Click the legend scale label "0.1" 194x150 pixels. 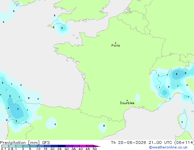tap(3, 149)
